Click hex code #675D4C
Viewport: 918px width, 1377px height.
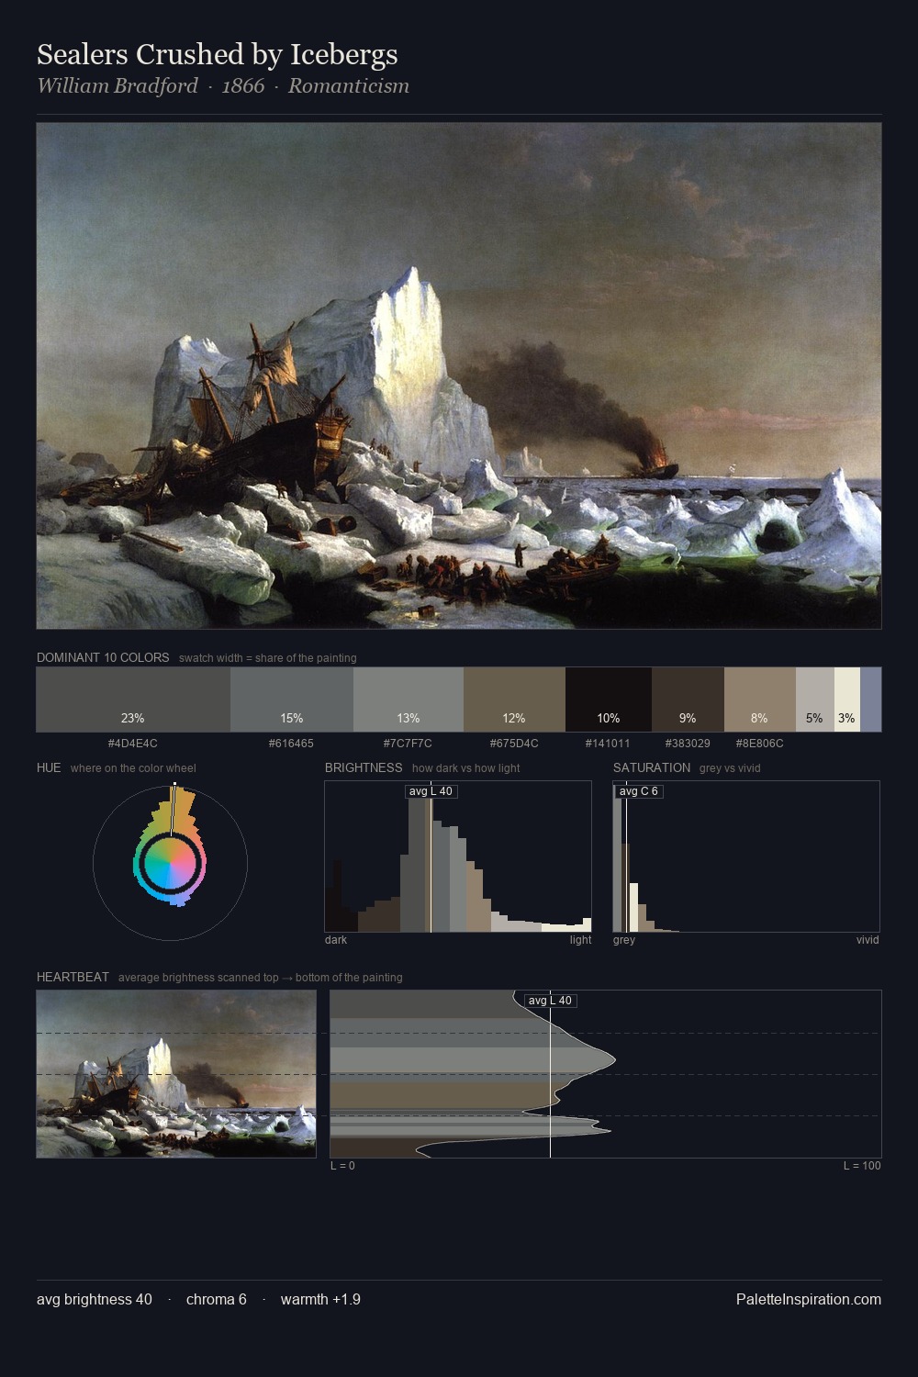(x=514, y=744)
